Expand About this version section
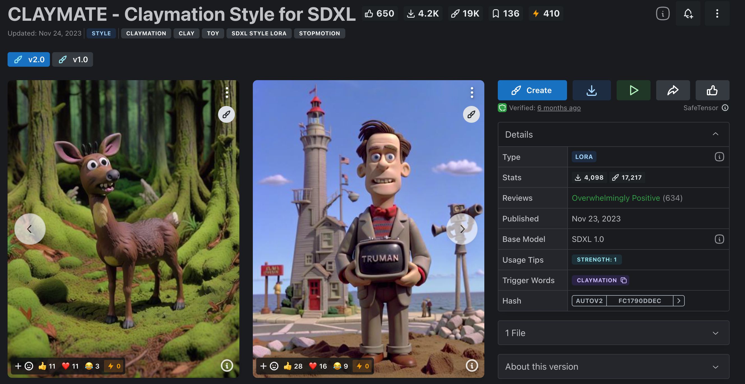745x384 pixels. point(715,367)
